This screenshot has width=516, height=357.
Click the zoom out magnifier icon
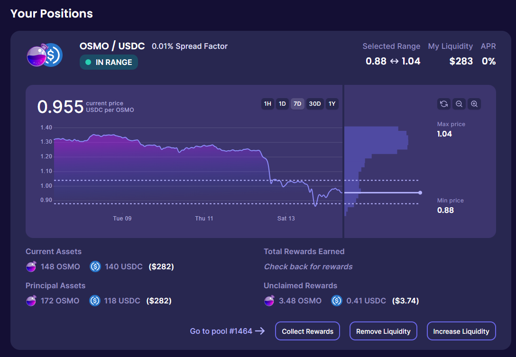pyautogui.click(x=459, y=104)
